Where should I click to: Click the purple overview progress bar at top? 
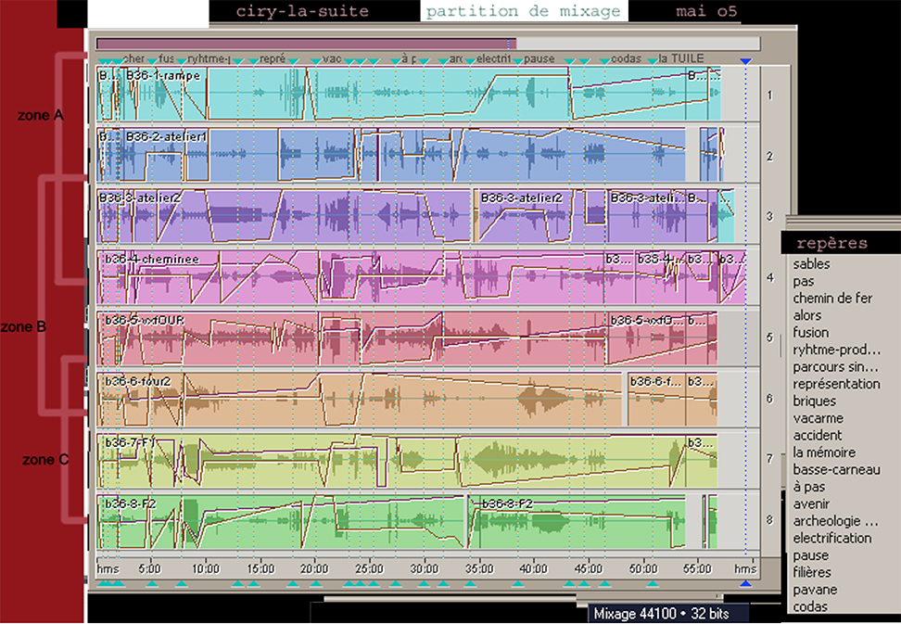pyautogui.click(x=306, y=44)
